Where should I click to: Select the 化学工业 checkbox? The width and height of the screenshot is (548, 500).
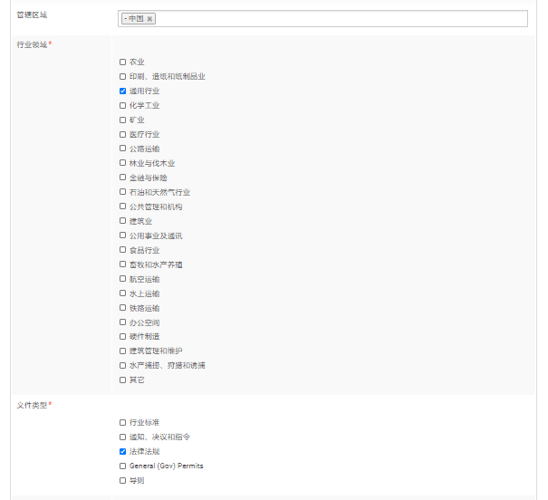(123, 106)
